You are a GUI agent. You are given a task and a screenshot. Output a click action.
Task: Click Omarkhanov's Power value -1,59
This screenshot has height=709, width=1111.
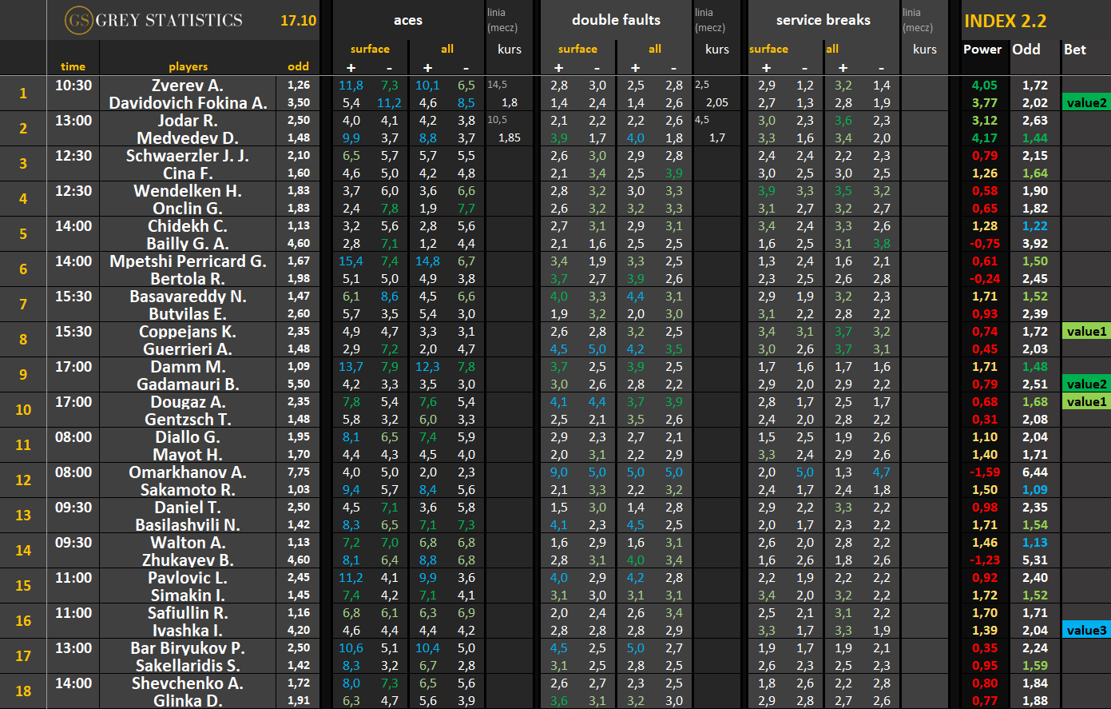984,472
